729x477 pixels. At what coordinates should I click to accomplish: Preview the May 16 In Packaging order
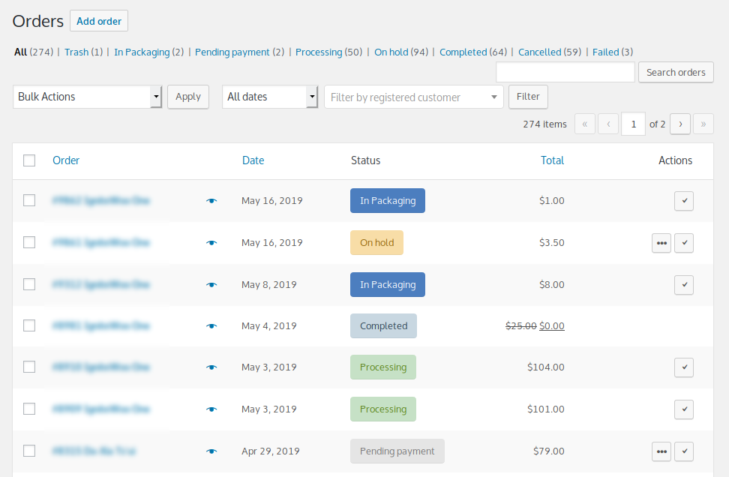pos(211,201)
